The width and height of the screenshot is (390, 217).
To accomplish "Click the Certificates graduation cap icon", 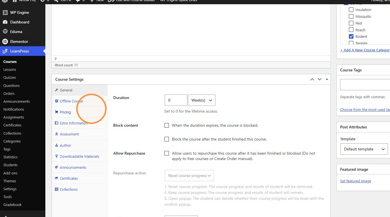I will click(57, 178).
